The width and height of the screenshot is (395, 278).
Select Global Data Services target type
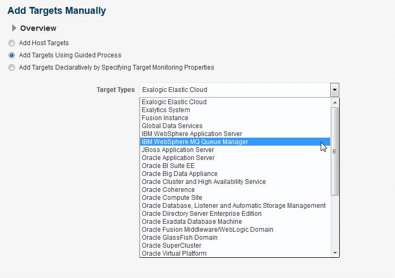click(x=235, y=126)
